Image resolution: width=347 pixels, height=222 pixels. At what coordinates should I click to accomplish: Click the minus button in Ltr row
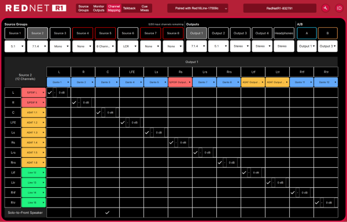[273, 183]
